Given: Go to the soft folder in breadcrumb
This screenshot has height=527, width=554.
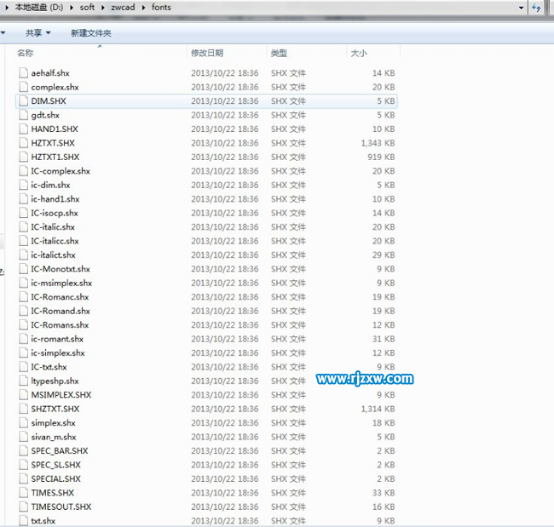Looking at the screenshot, I should 87,8.
